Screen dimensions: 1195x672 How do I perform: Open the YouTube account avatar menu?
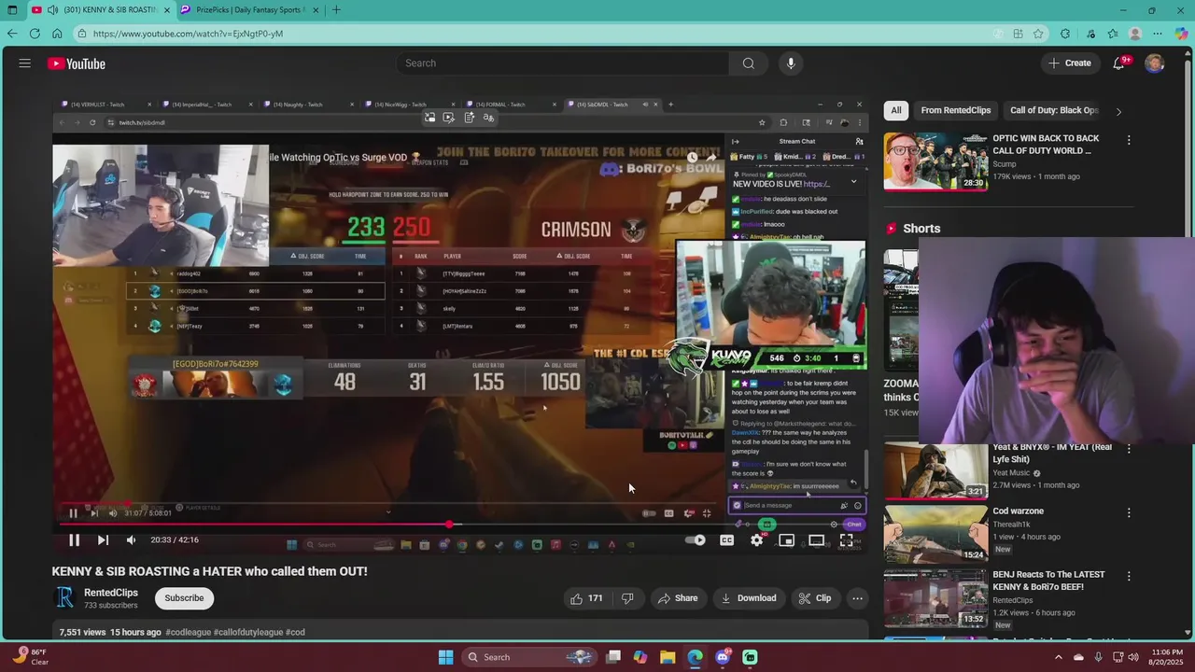pyautogui.click(x=1155, y=63)
